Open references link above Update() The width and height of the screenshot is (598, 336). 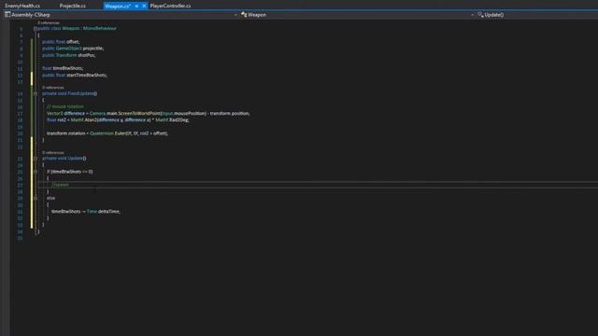point(53,152)
